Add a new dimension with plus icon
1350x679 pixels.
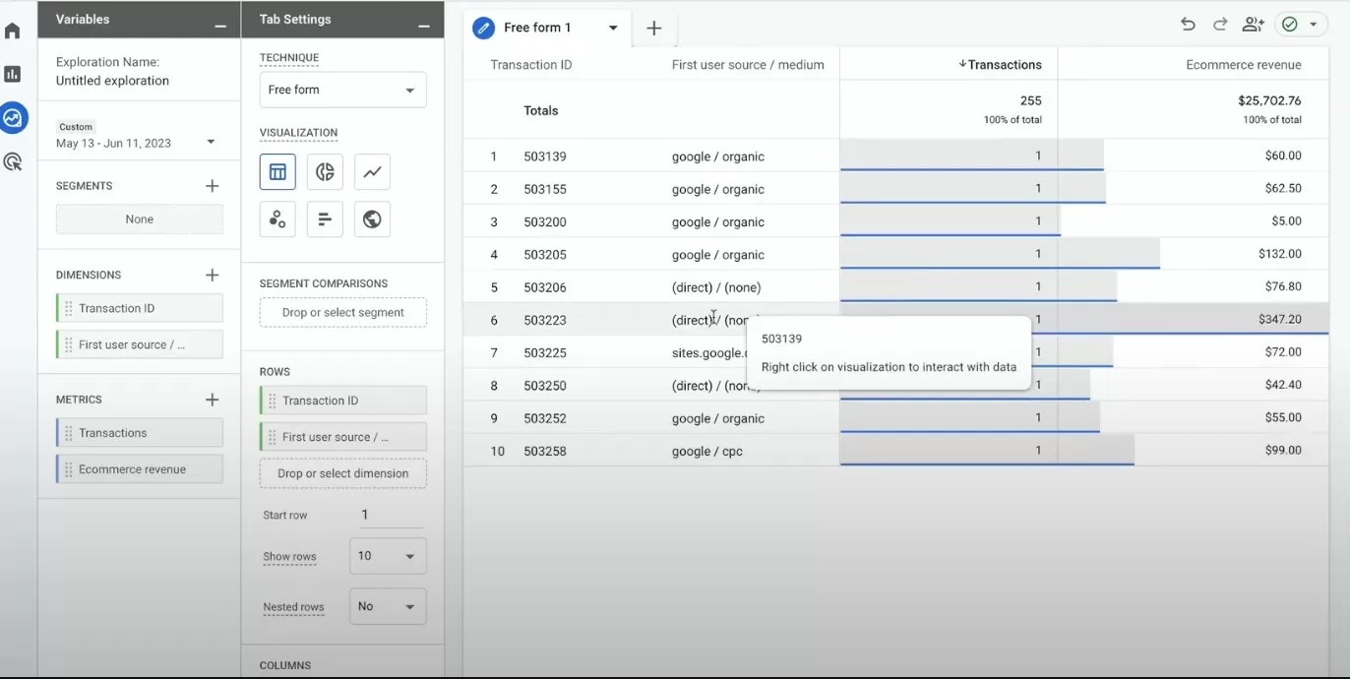click(x=212, y=275)
